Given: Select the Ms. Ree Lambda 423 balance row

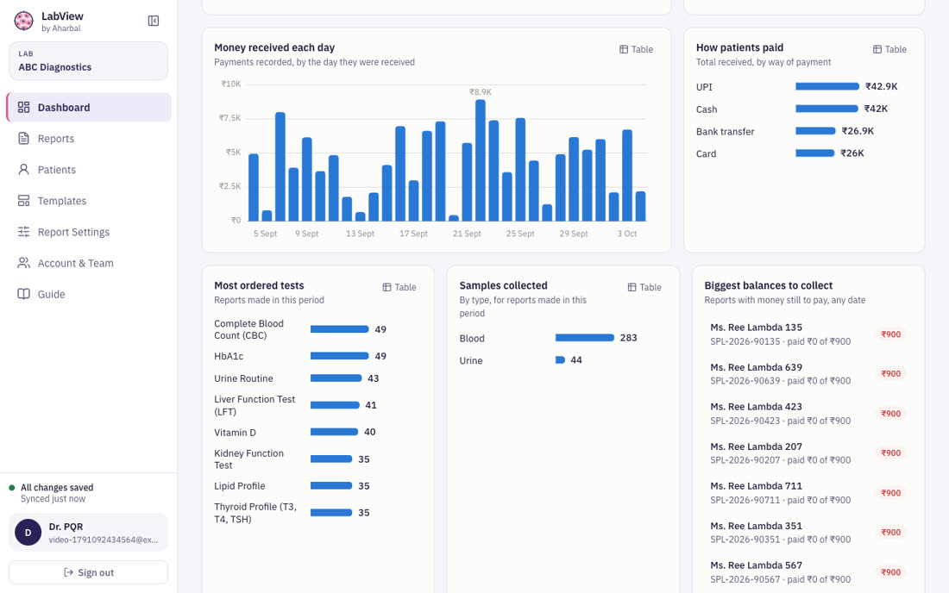Looking at the screenshot, I should click(x=808, y=414).
